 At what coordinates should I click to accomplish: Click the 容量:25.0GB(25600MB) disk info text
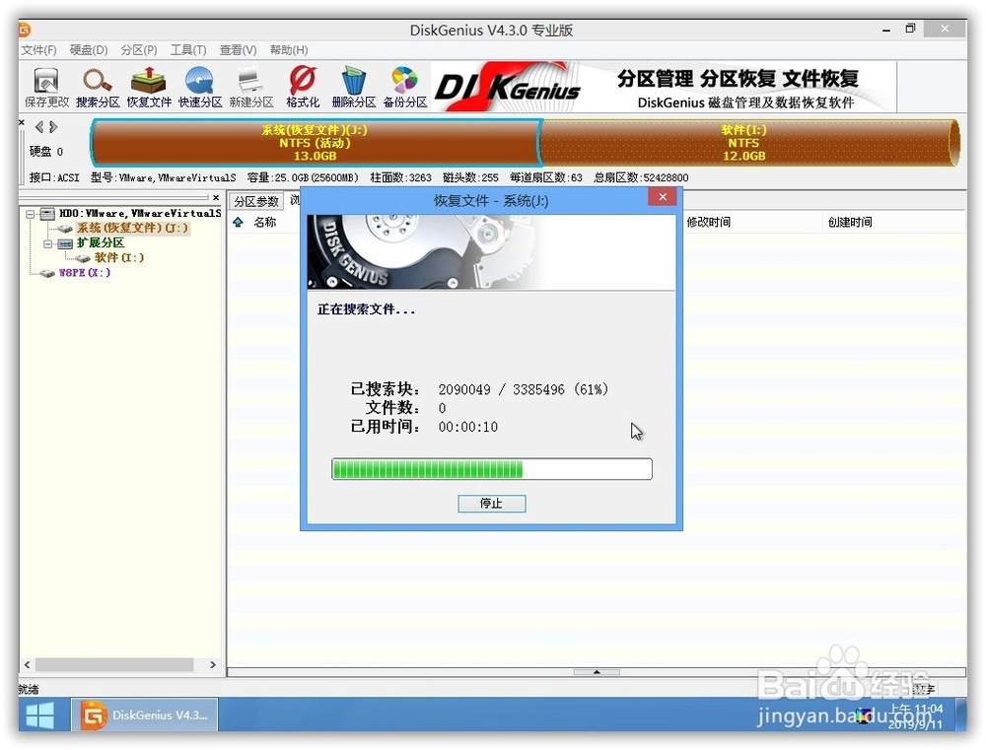point(303,178)
